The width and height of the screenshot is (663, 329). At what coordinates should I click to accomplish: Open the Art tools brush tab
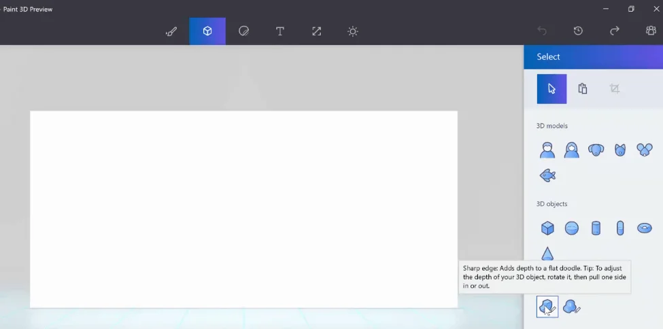pos(171,31)
